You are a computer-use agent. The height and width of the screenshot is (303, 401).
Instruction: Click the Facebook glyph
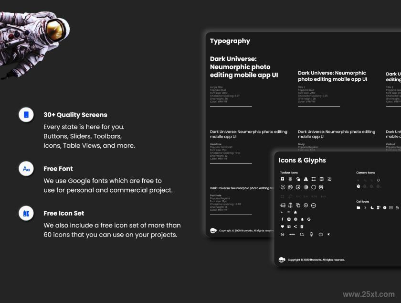click(282, 219)
